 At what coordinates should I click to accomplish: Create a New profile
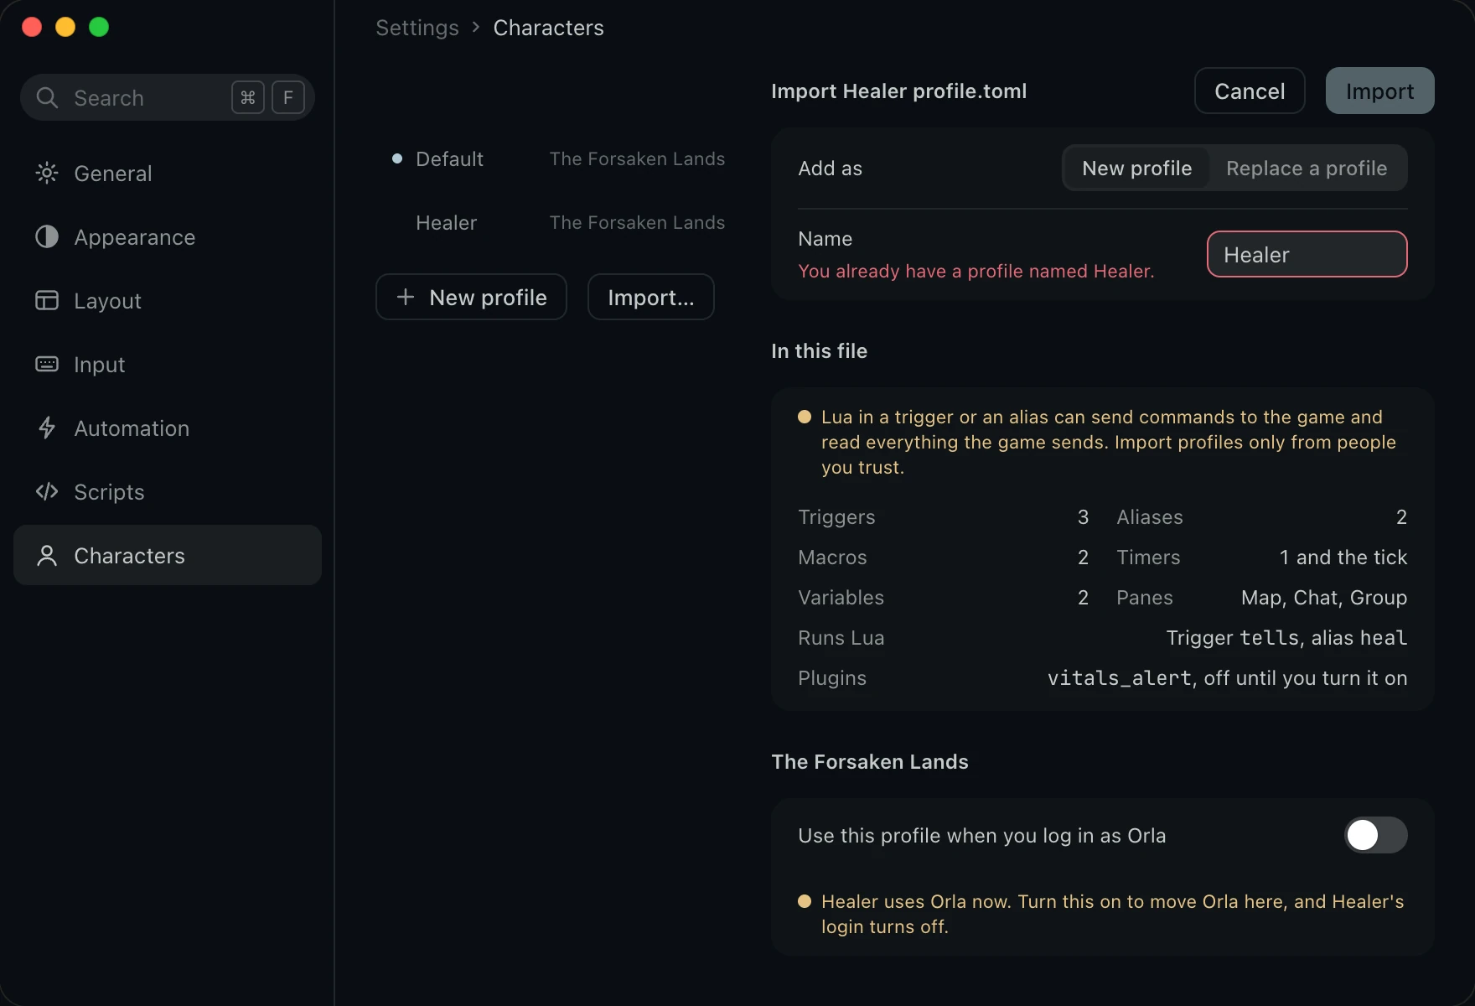tap(471, 297)
